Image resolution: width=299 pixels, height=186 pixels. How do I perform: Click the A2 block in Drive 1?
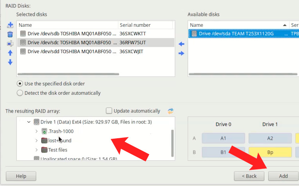(270, 138)
